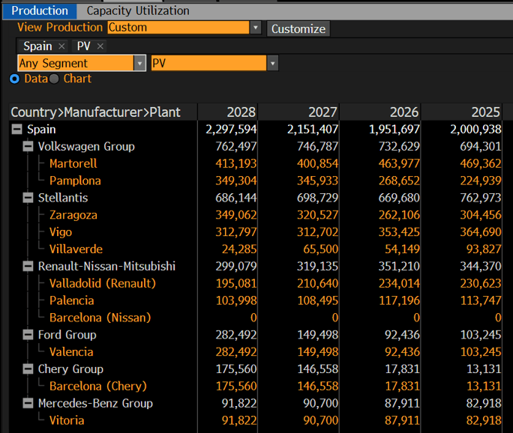Image resolution: width=513 pixels, height=433 pixels.
Task: Switch to the Production tab
Action: pyautogui.click(x=40, y=10)
